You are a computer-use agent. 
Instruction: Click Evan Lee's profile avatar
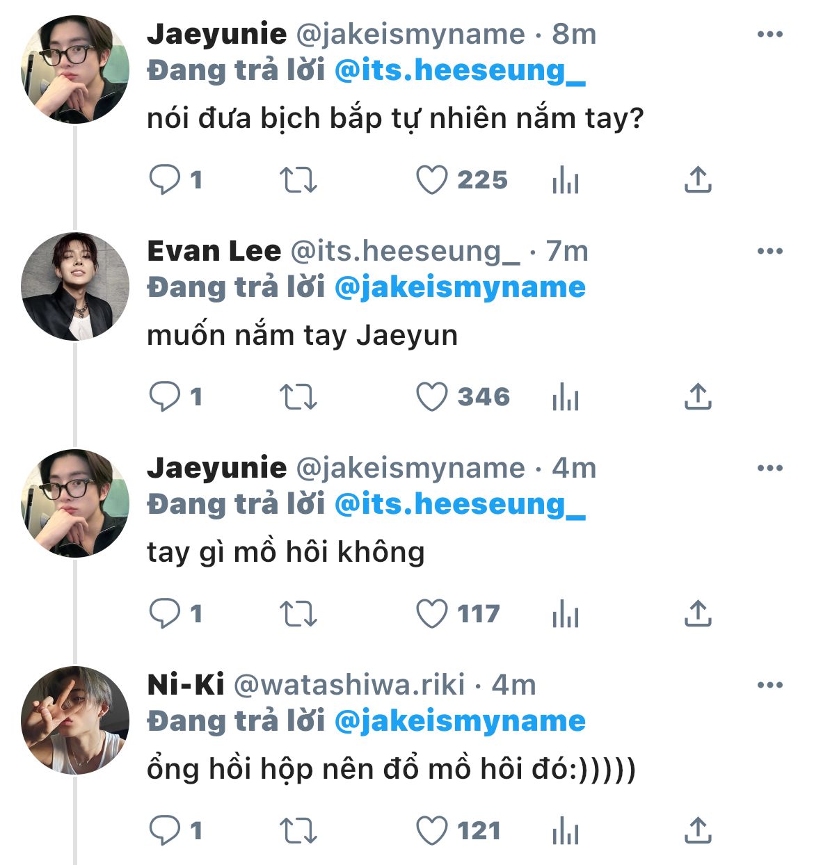pyautogui.click(x=75, y=286)
